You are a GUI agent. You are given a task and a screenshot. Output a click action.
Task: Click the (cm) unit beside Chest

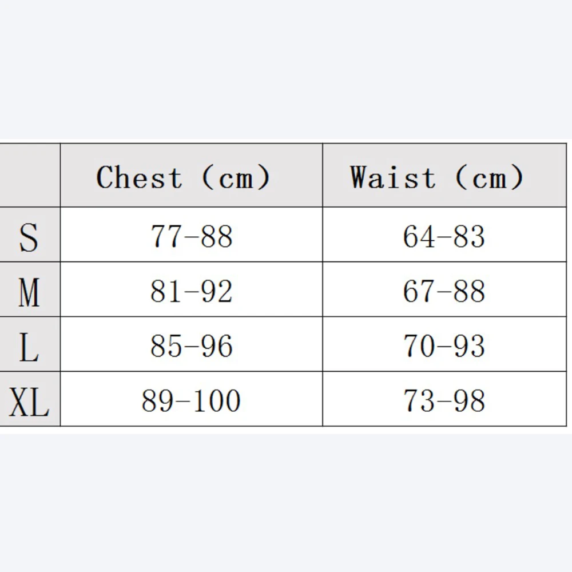click(x=236, y=177)
